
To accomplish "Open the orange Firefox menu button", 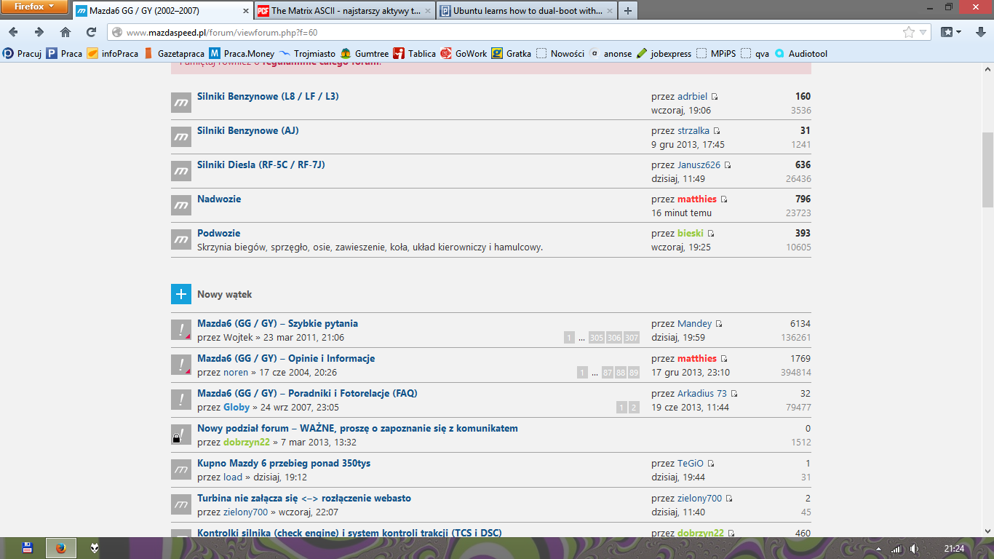I will [x=33, y=7].
